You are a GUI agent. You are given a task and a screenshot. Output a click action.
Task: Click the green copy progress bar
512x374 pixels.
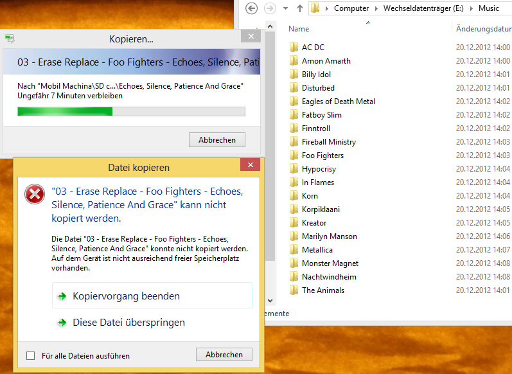131,111
